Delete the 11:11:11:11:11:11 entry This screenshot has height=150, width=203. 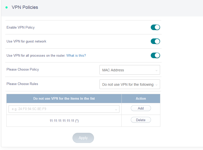(141, 120)
